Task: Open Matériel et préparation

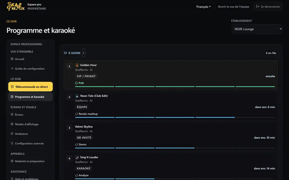Action: coord(30,161)
